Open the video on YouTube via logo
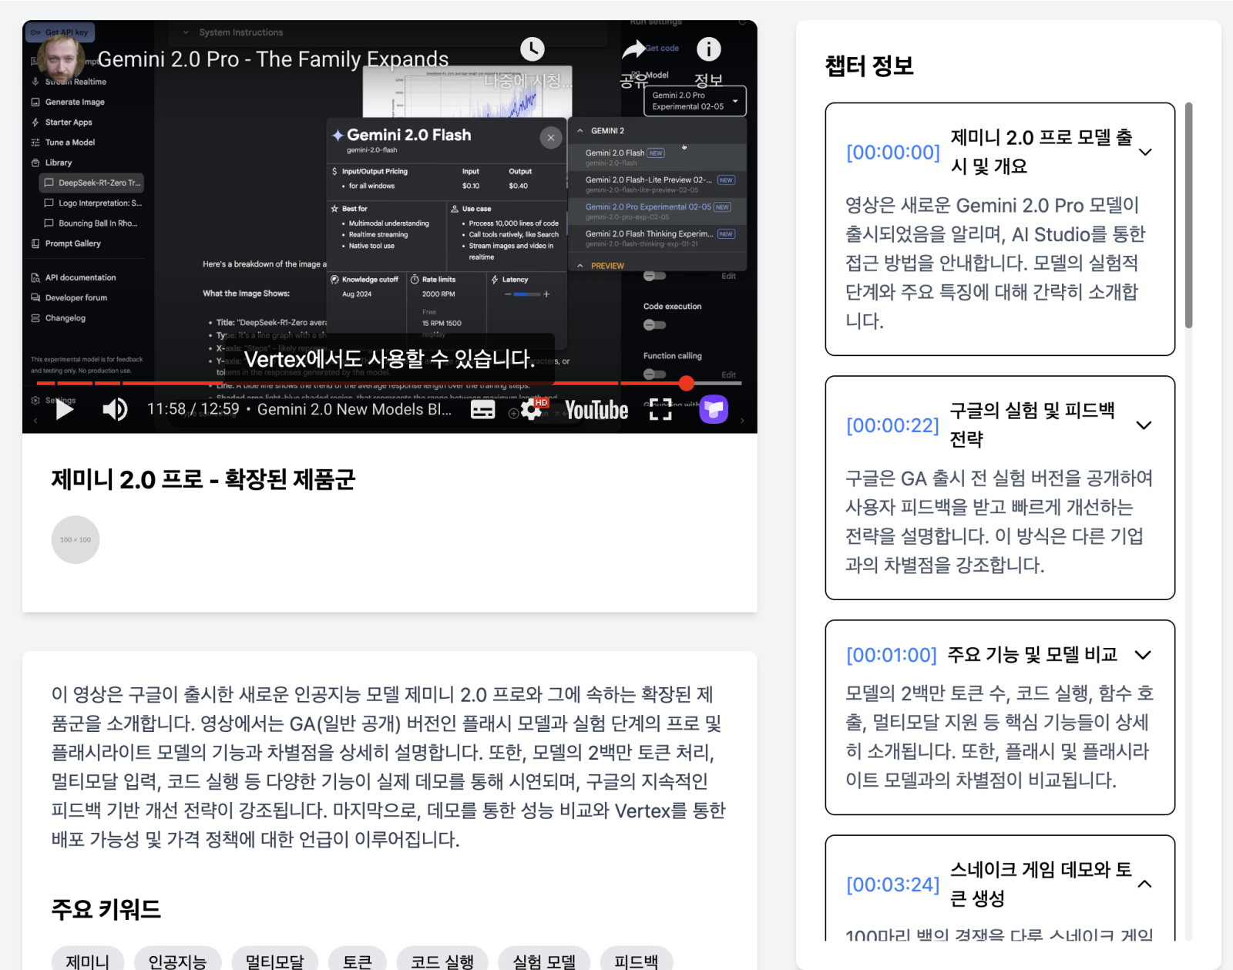Viewport: 1233px width, 970px height. (x=596, y=410)
